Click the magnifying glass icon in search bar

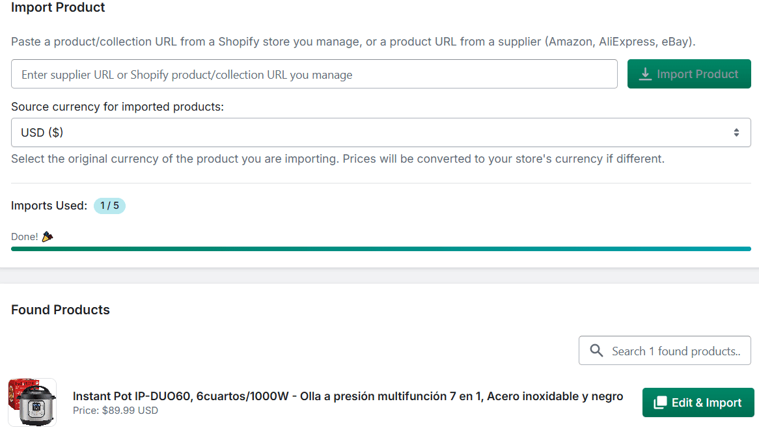point(596,351)
